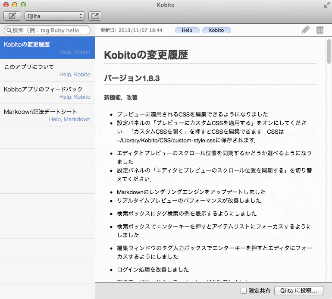The height and width of the screenshot is (299, 332).
Task: Click the green zoom window button
Action: [x=23, y=5]
